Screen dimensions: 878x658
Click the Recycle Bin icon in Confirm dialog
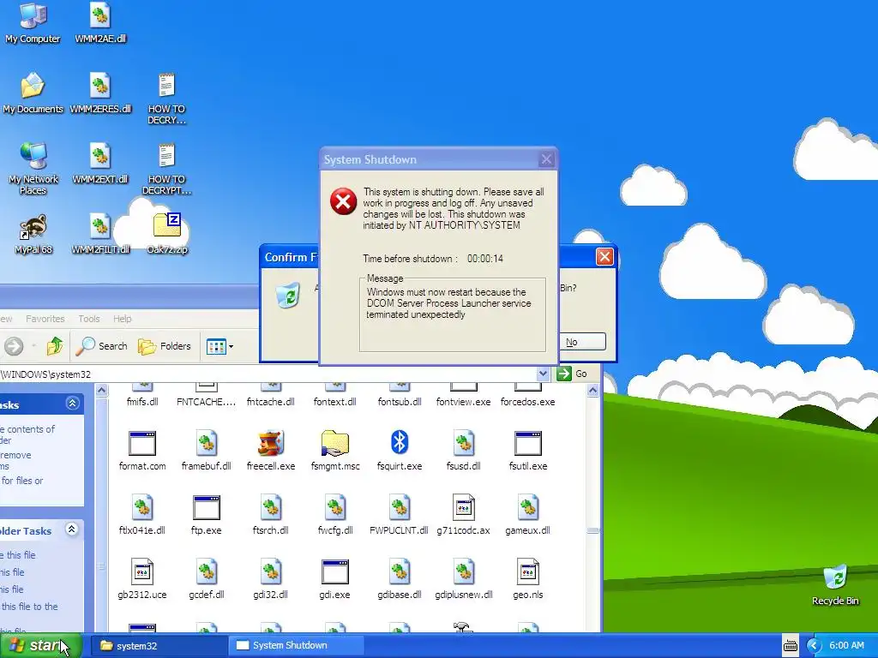[290, 295]
